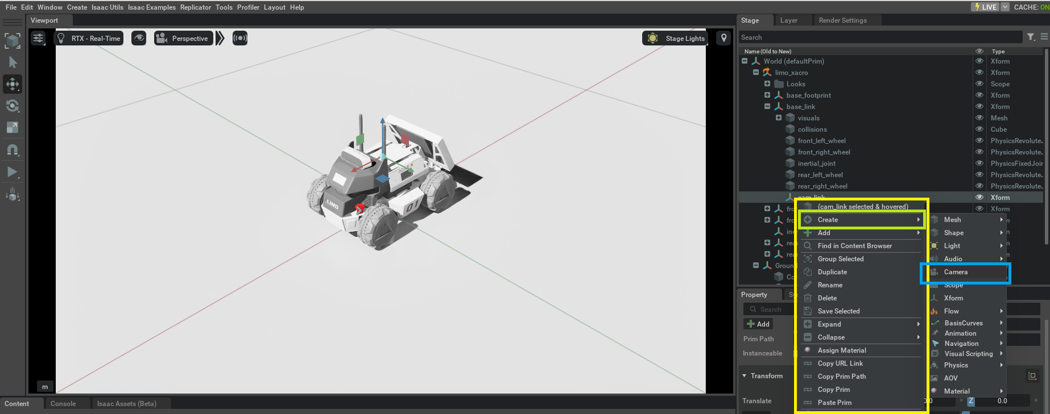Screen dimensions: 1050x414
Task: Open the stage filter funnel icon
Action: pyautogui.click(x=1031, y=37)
